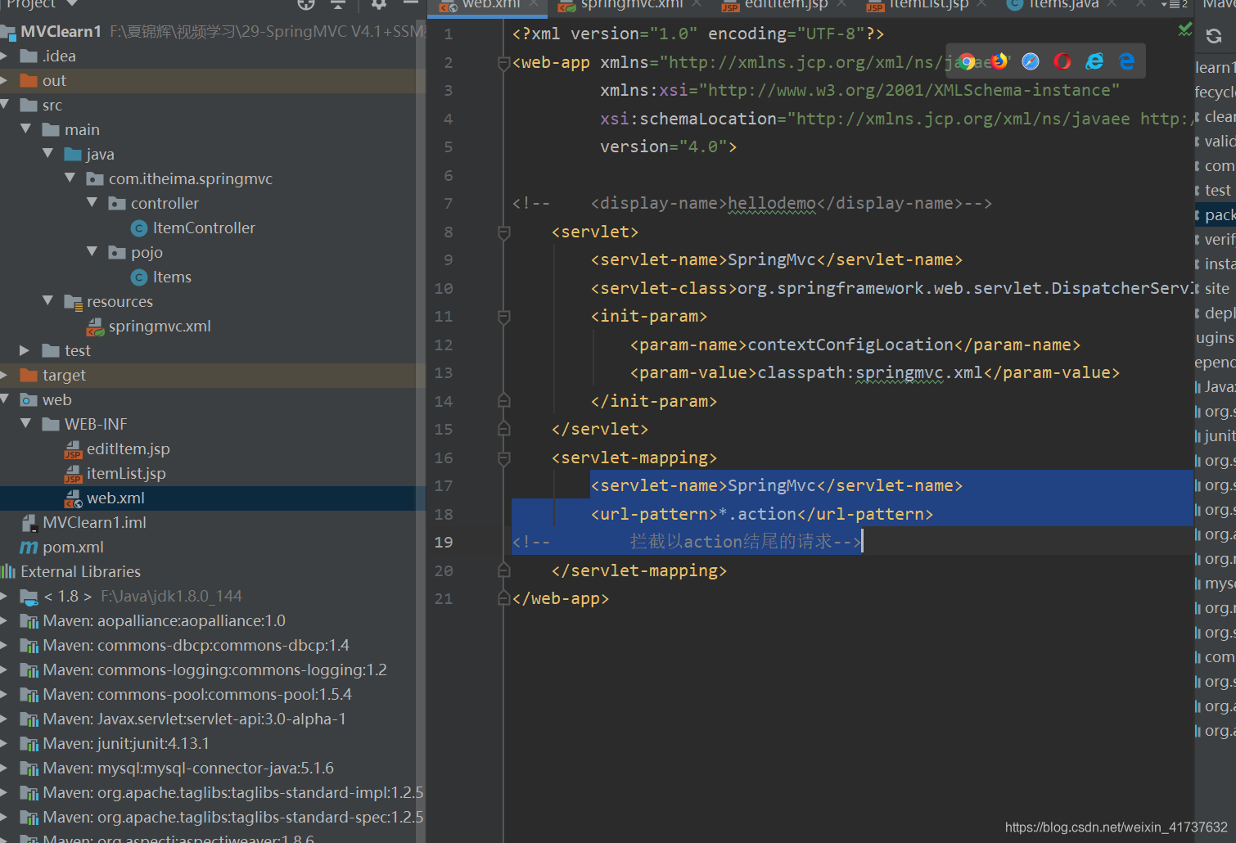Click contextConfigLocation param-name text
The height and width of the screenshot is (843, 1236).
tap(850, 345)
